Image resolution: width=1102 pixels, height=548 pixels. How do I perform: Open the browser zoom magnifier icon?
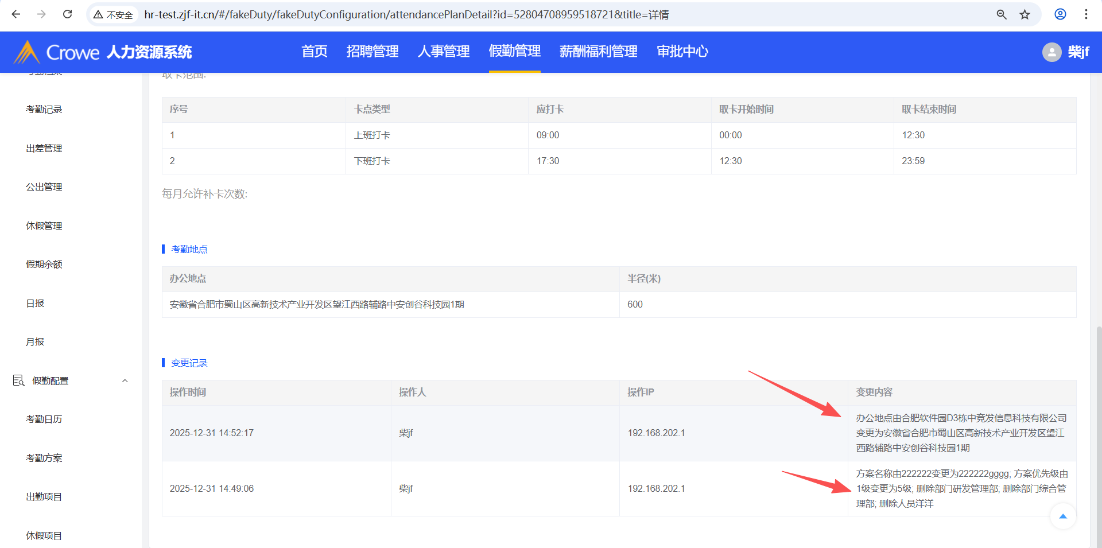(1002, 14)
